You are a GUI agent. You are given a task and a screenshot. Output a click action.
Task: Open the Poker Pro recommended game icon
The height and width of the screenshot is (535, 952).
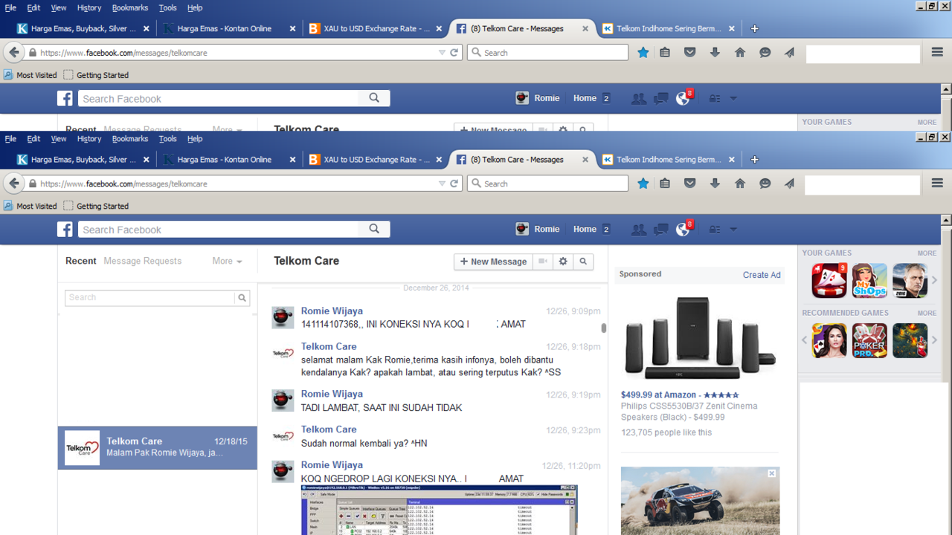[x=869, y=340]
